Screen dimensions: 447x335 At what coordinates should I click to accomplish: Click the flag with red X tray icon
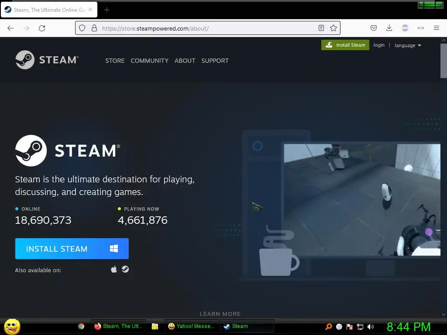[x=350, y=327]
